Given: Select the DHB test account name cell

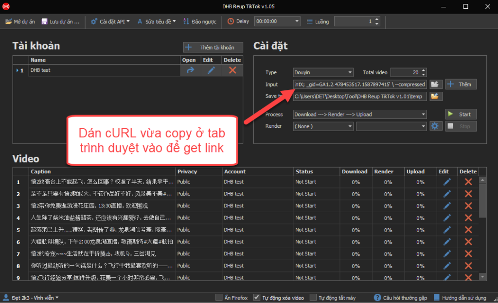Looking at the screenshot, I should [104, 70].
